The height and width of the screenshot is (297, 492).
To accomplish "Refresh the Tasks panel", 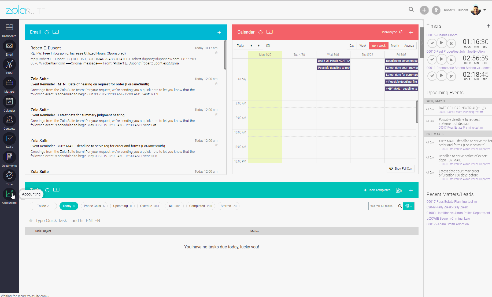I will point(47,190).
